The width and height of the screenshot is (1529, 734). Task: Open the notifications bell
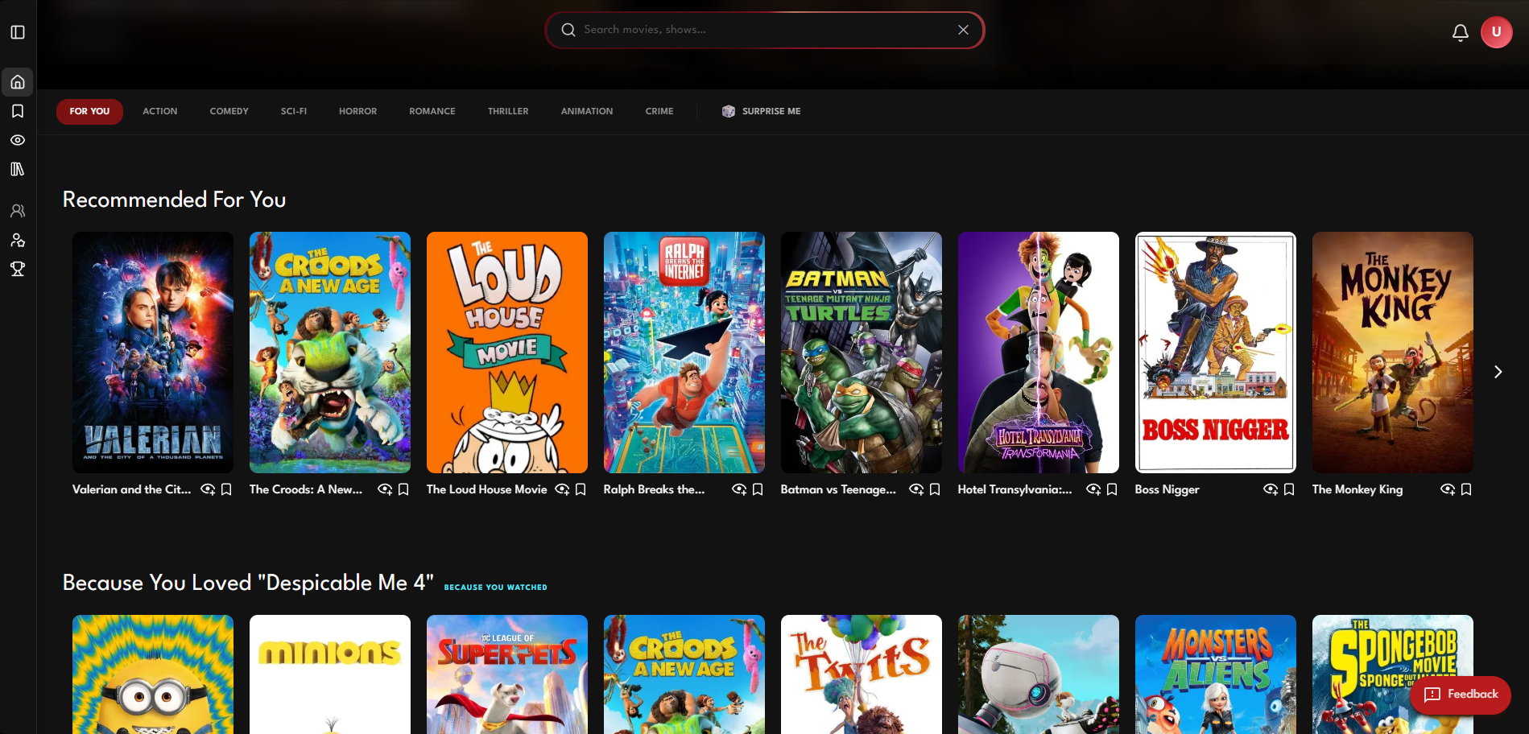click(1460, 32)
